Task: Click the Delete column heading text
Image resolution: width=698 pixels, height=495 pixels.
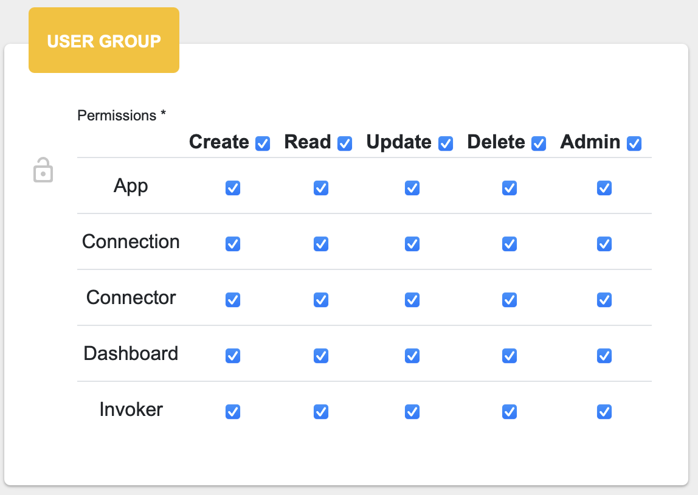Action: coord(496,142)
